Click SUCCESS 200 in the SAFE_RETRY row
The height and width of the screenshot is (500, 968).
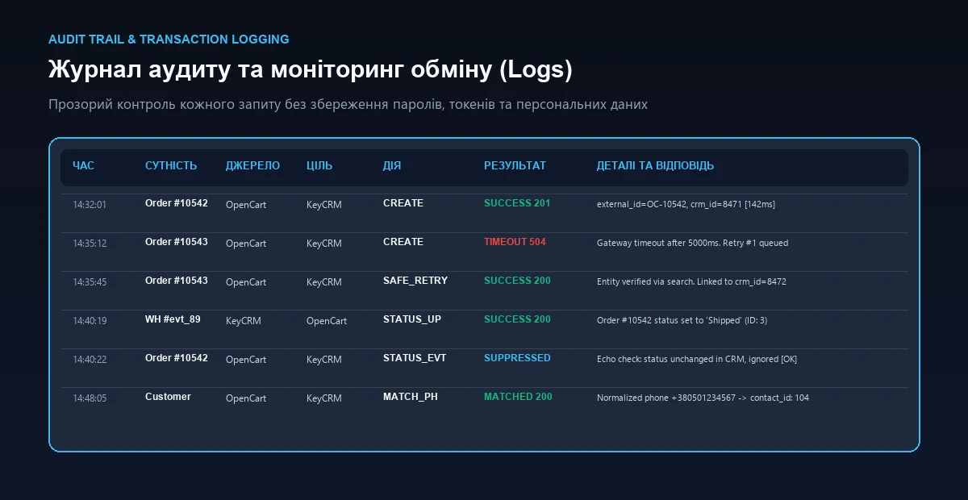click(517, 281)
